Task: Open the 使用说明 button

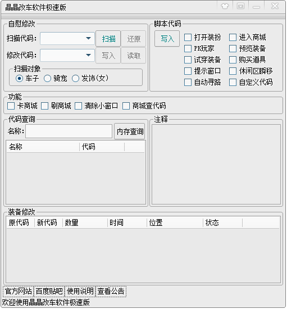Action: [x=80, y=291]
